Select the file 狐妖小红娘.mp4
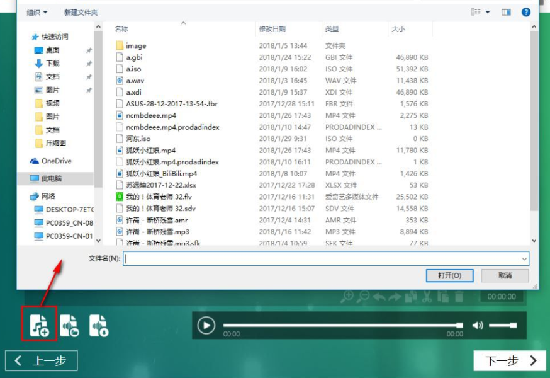 (150, 150)
